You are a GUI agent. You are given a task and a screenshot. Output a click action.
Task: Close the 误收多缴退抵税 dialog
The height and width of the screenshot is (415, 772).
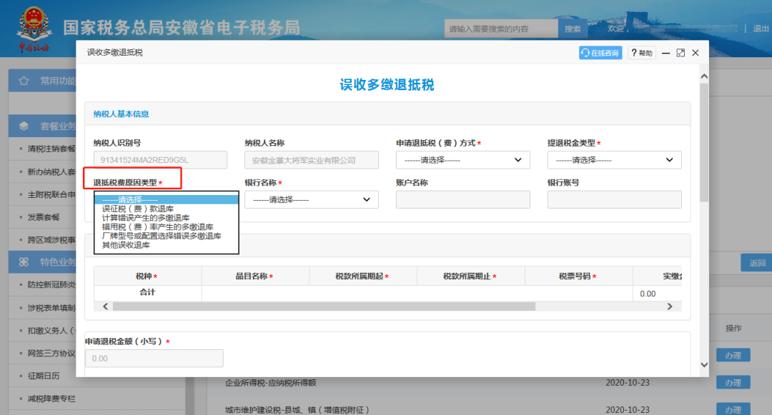[696, 53]
